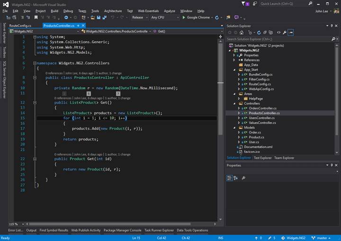Click the Save All toolbar icon

104,18
